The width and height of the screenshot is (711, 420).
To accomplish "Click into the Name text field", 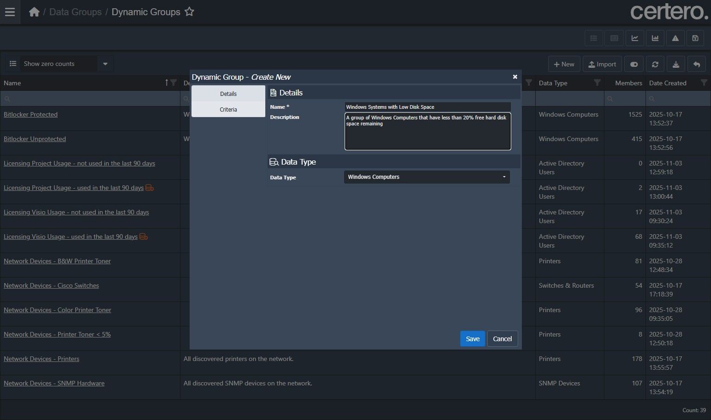I will tap(428, 107).
